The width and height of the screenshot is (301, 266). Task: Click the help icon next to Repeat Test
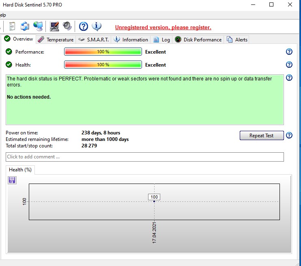(289, 135)
